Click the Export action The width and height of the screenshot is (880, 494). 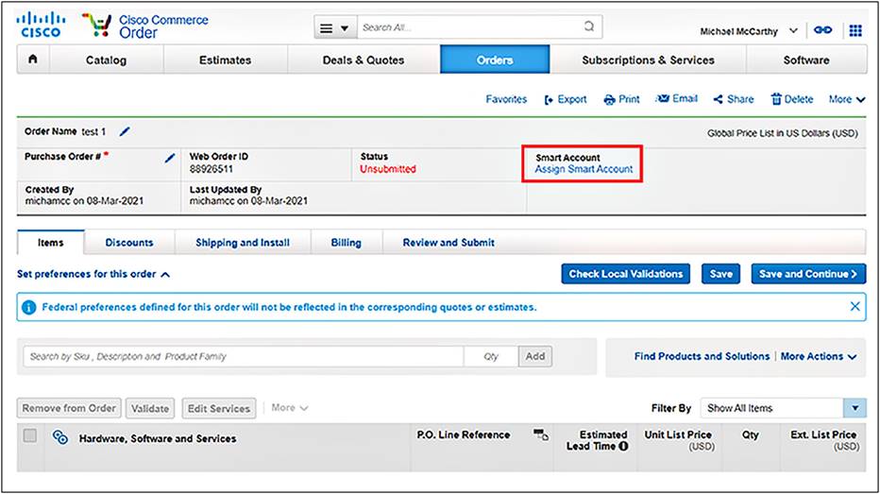click(x=566, y=99)
